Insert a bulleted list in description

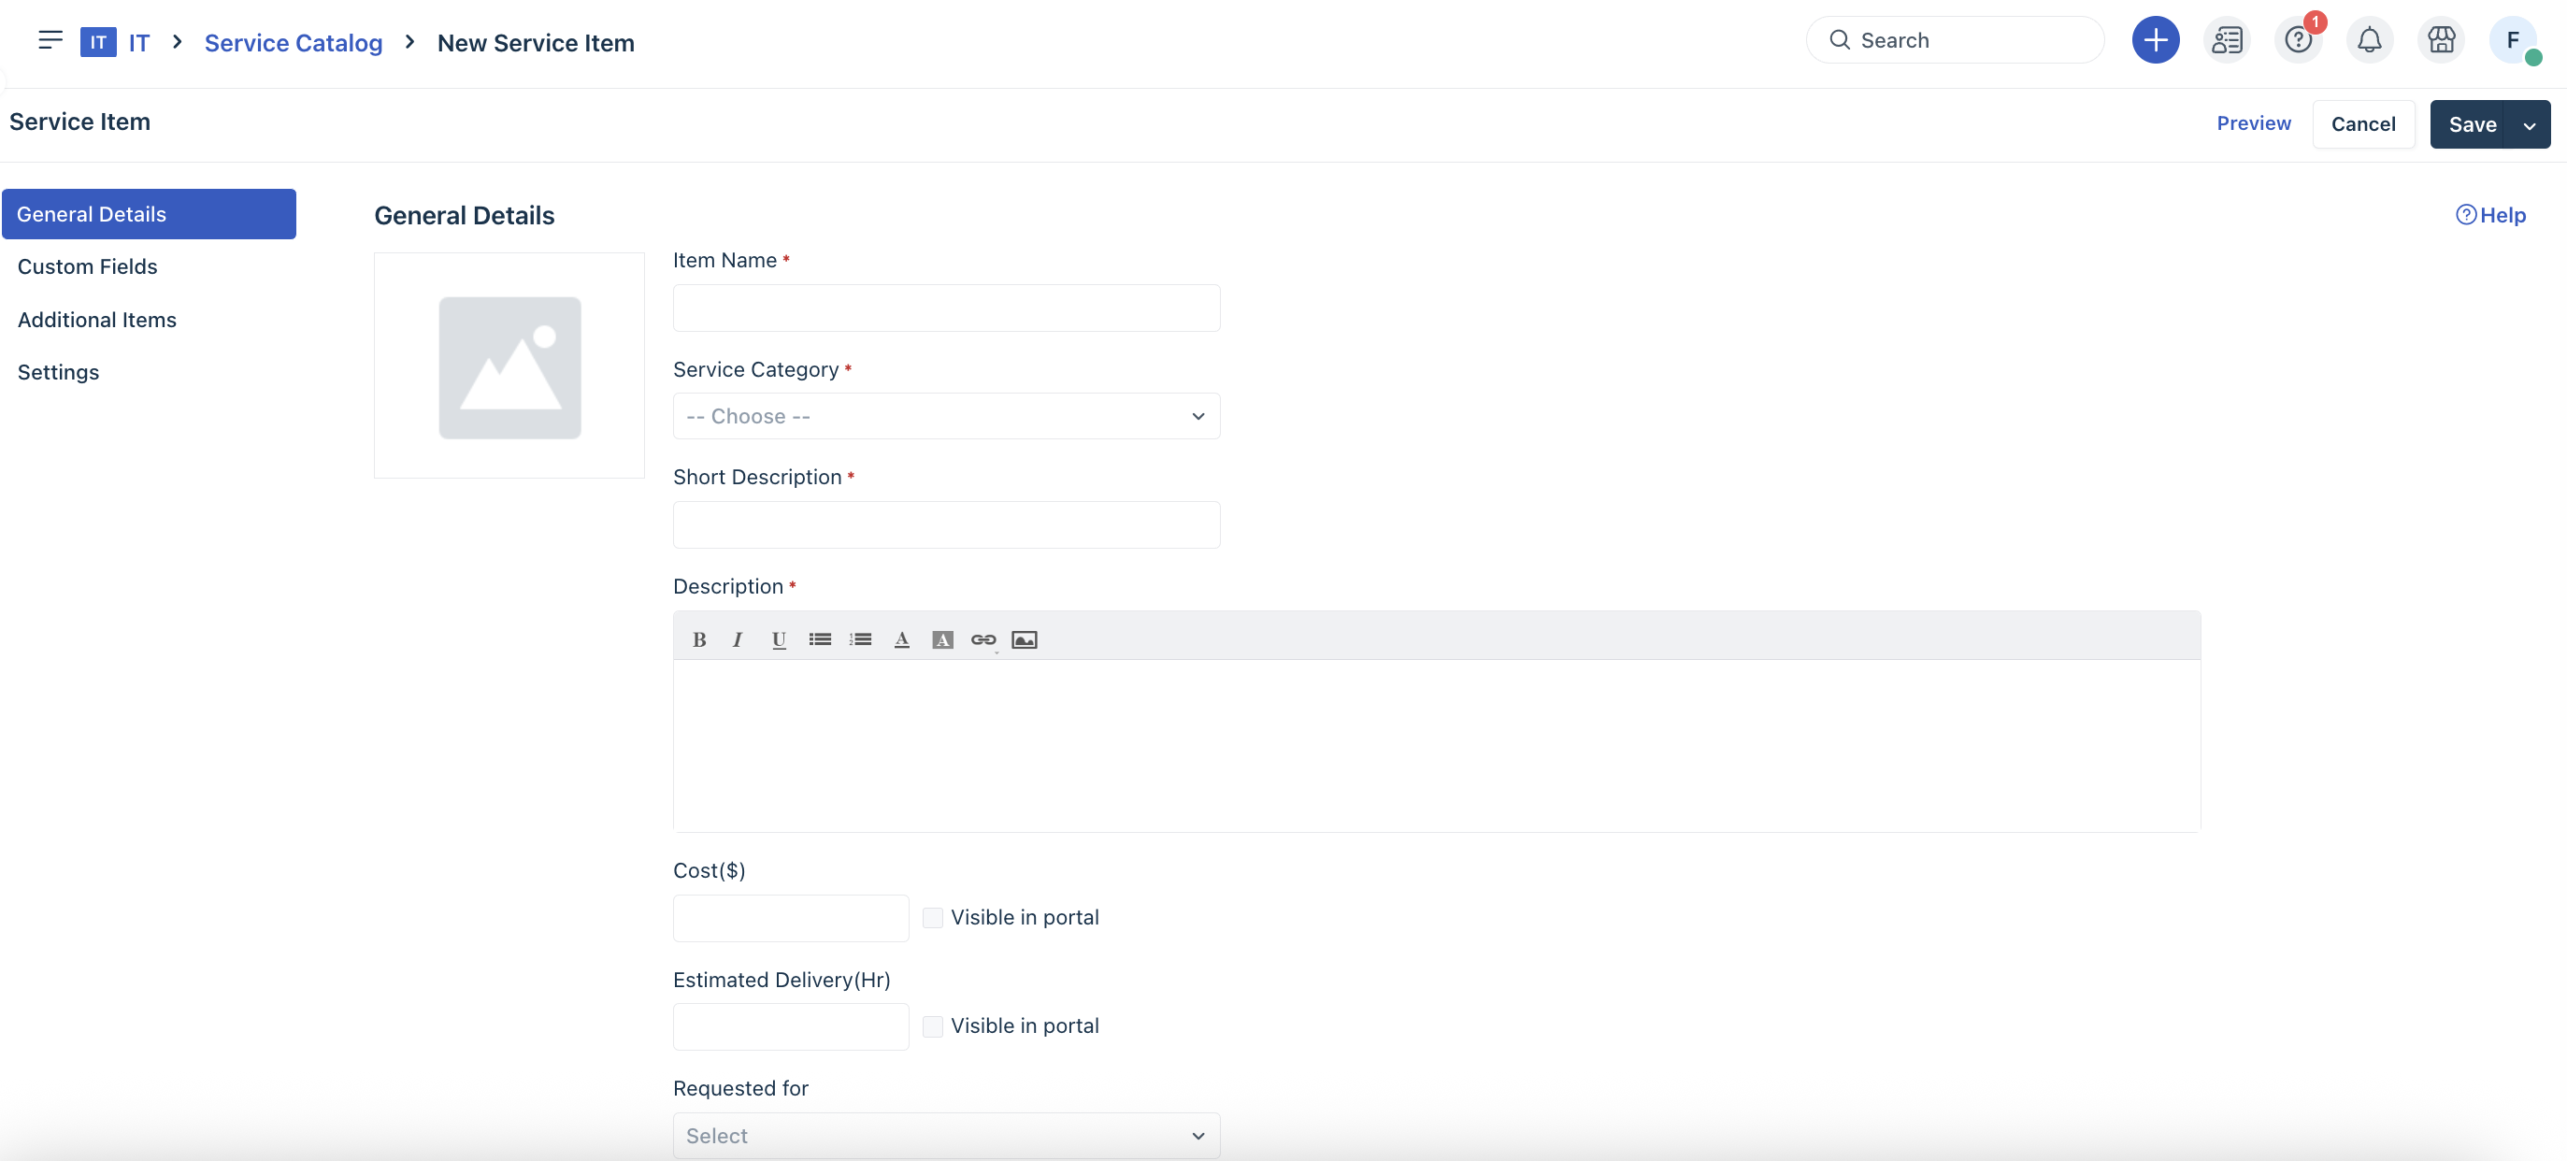click(x=819, y=639)
